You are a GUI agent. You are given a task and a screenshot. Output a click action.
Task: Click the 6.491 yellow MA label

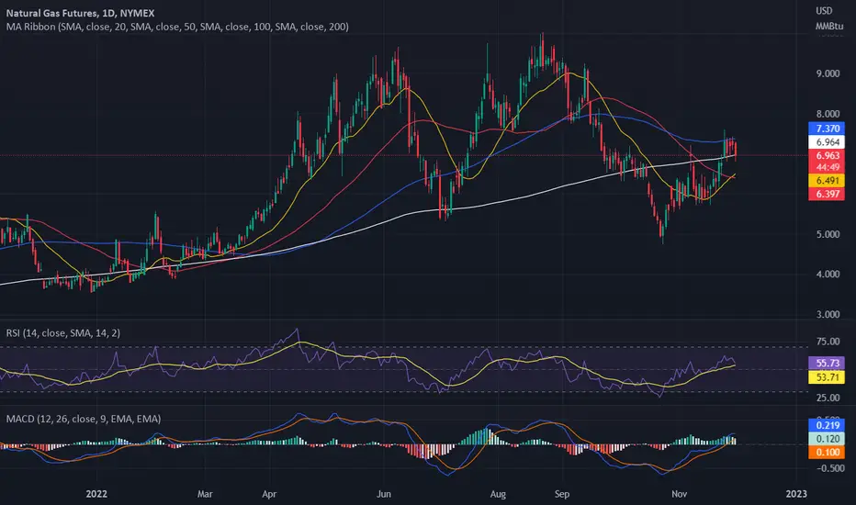[x=827, y=181]
